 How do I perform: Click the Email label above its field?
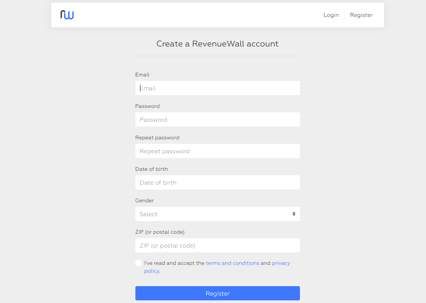(142, 75)
